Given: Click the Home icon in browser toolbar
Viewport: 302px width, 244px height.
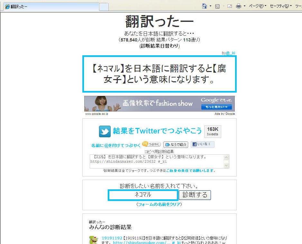Looking at the screenshot, I should (x=204, y=6).
